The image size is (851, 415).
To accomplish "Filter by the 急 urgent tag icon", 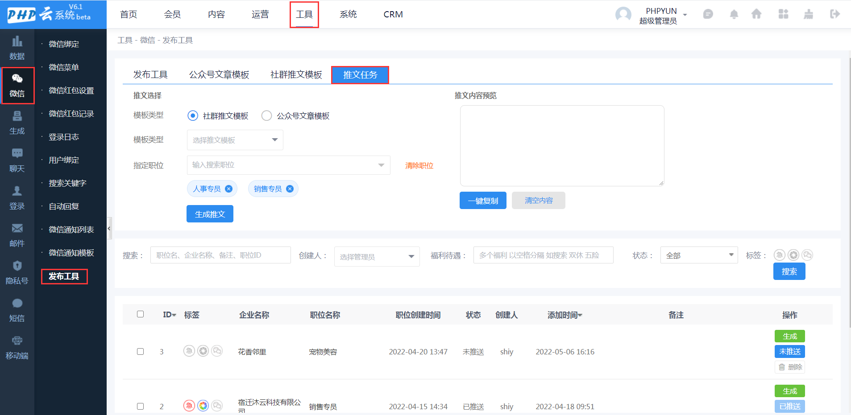I will click(779, 255).
